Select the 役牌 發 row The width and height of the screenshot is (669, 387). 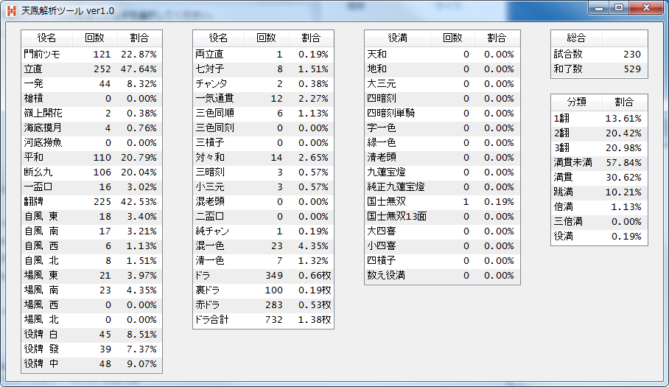(x=92, y=349)
